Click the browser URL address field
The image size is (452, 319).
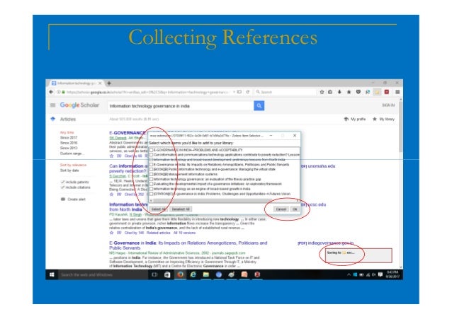(147, 92)
